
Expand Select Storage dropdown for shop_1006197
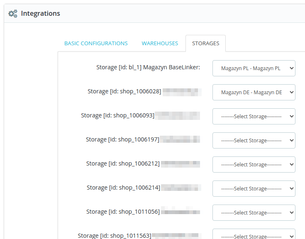click(254, 141)
